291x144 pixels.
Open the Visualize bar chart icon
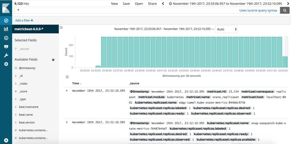pyautogui.click(x=6, y=29)
